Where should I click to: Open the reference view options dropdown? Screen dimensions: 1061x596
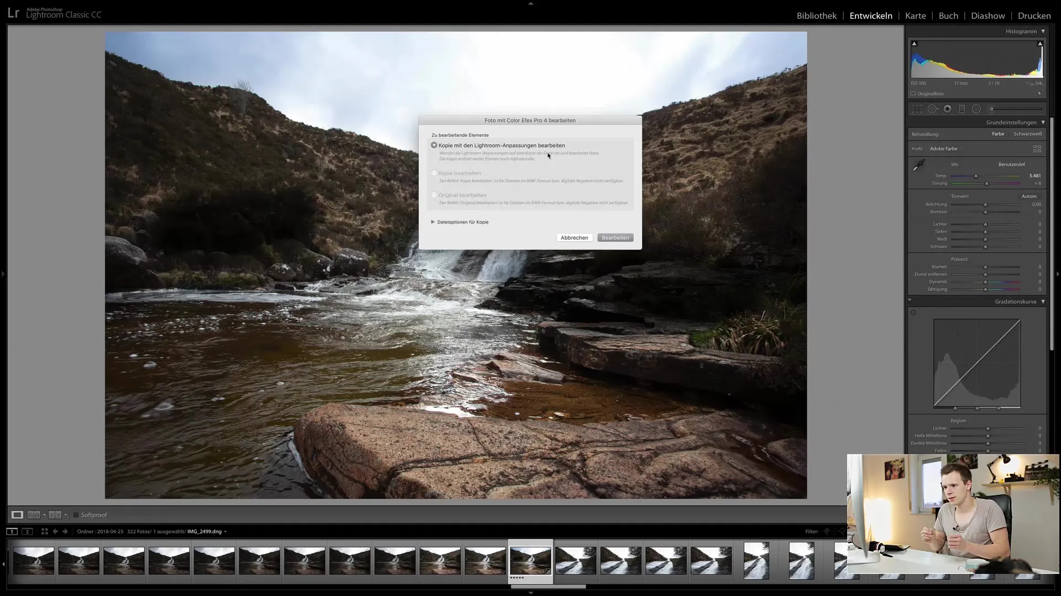pyautogui.click(x=65, y=515)
